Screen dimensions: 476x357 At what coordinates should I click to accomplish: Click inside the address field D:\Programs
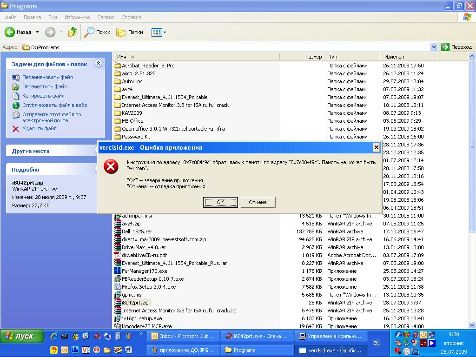[x=226, y=47]
